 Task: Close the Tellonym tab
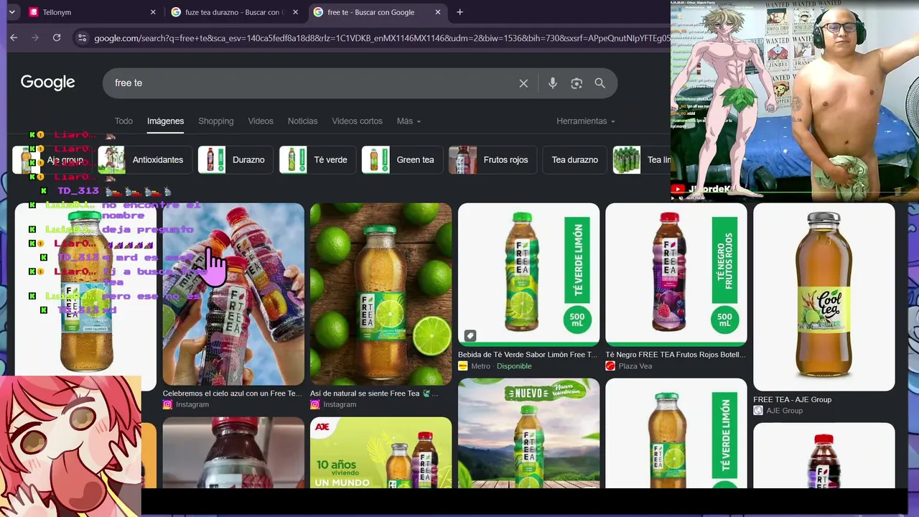click(x=153, y=12)
